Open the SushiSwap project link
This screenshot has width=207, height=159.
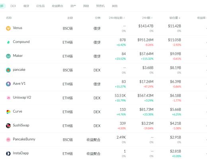click(x=21, y=125)
